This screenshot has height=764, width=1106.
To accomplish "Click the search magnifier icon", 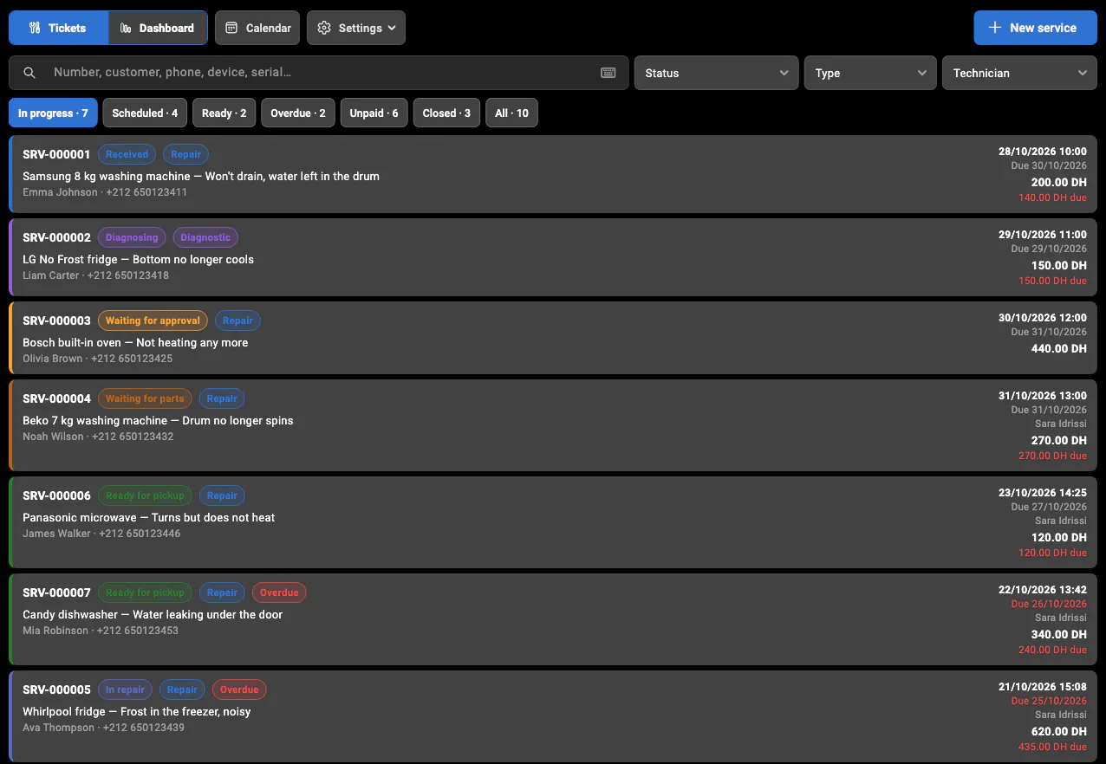I will [x=29, y=73].
